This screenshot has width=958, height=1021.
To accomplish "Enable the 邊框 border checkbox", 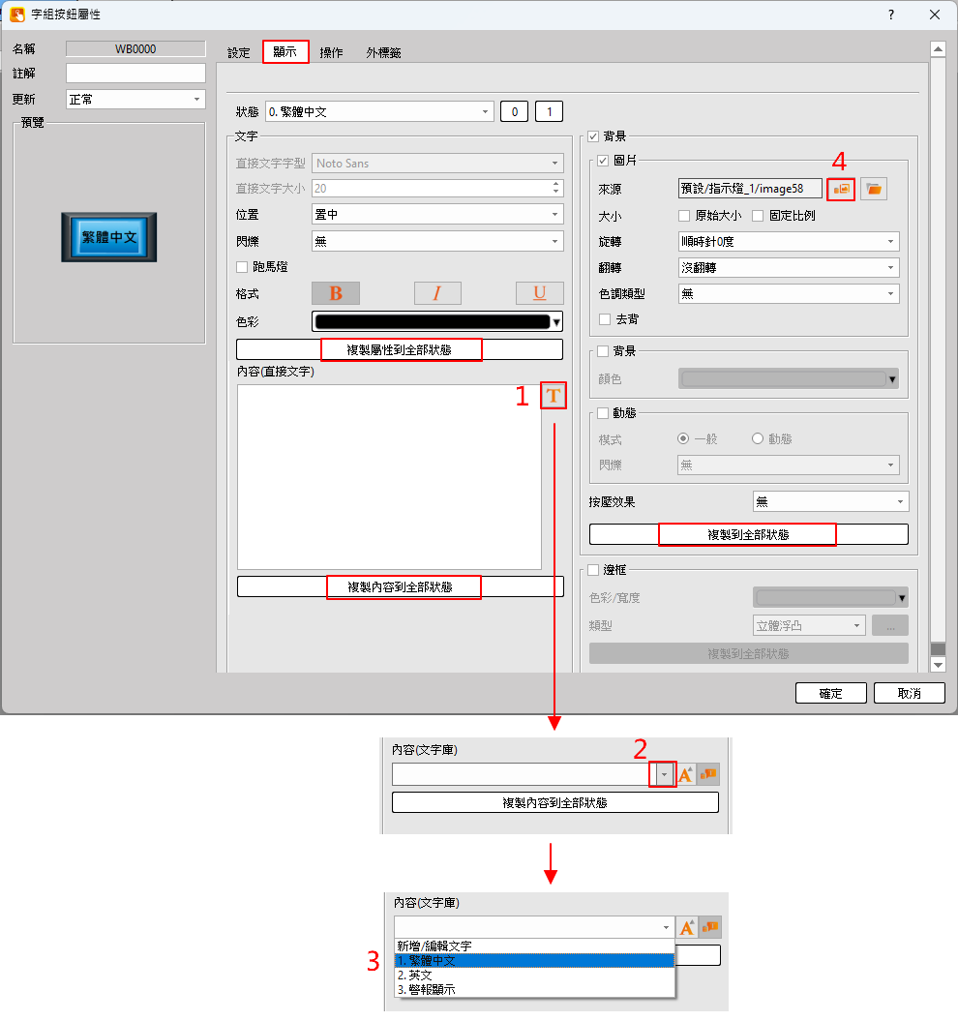I will (594, 570).
